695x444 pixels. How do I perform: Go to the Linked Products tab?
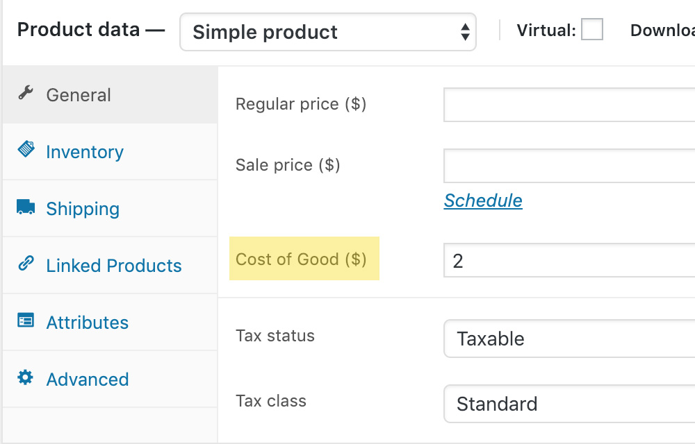coord(114,266)
